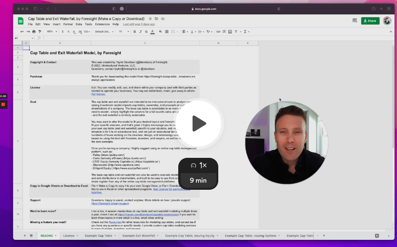The height and width of the screenshot is (247, 397).
Task: Click the create a filter icon
Action: (237, 31)
